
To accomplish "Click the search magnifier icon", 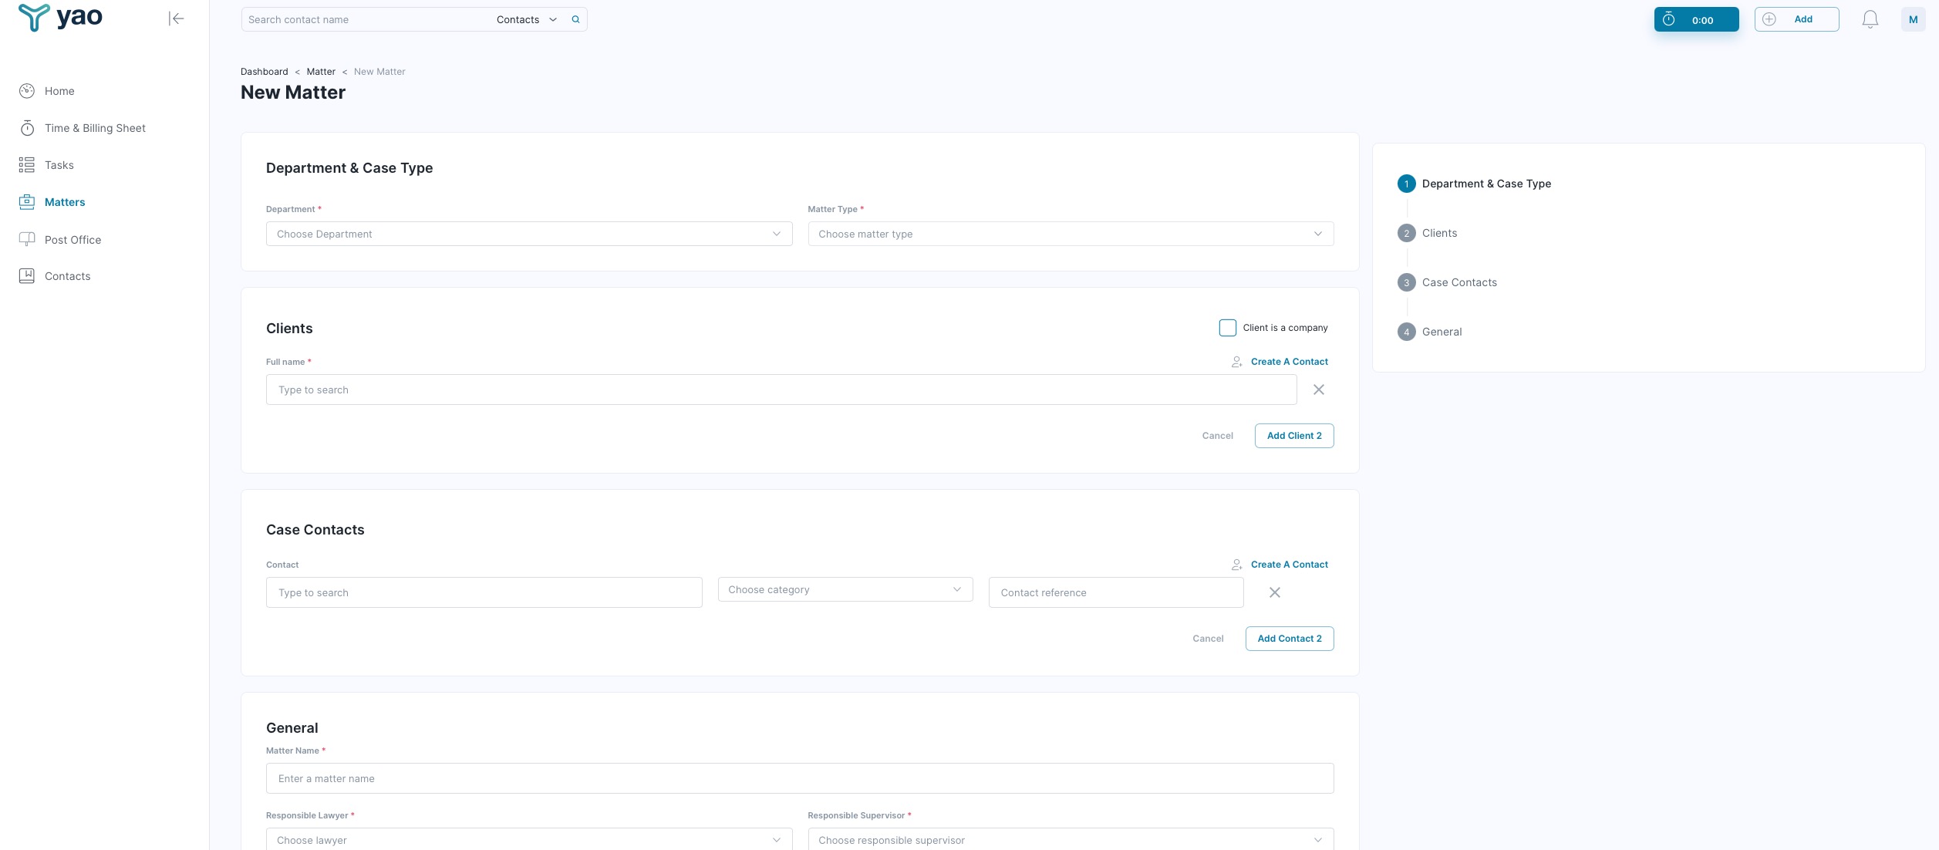I will pyautogui.click(x=575, y=19).
